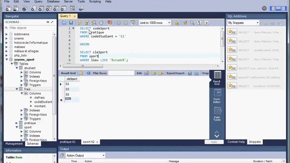
Task: Toggle invisible characters pilcrow icon
Action: 199,23
